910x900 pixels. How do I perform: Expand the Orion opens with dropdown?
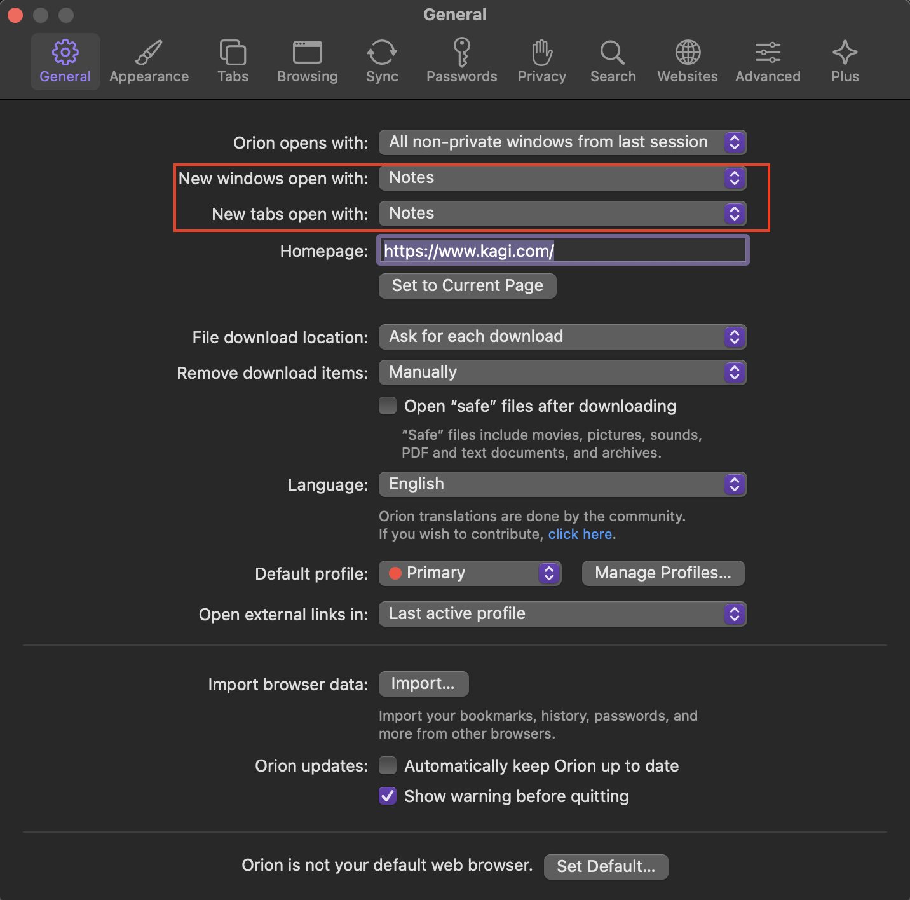[562, 142]
